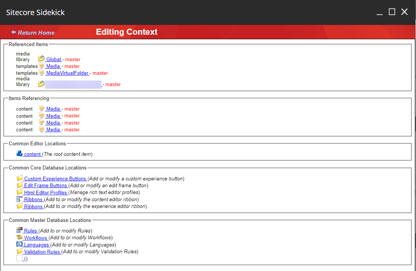Click the content editor Ribbons icon
This screenshot has width=416, height=271.
point(20,199)
